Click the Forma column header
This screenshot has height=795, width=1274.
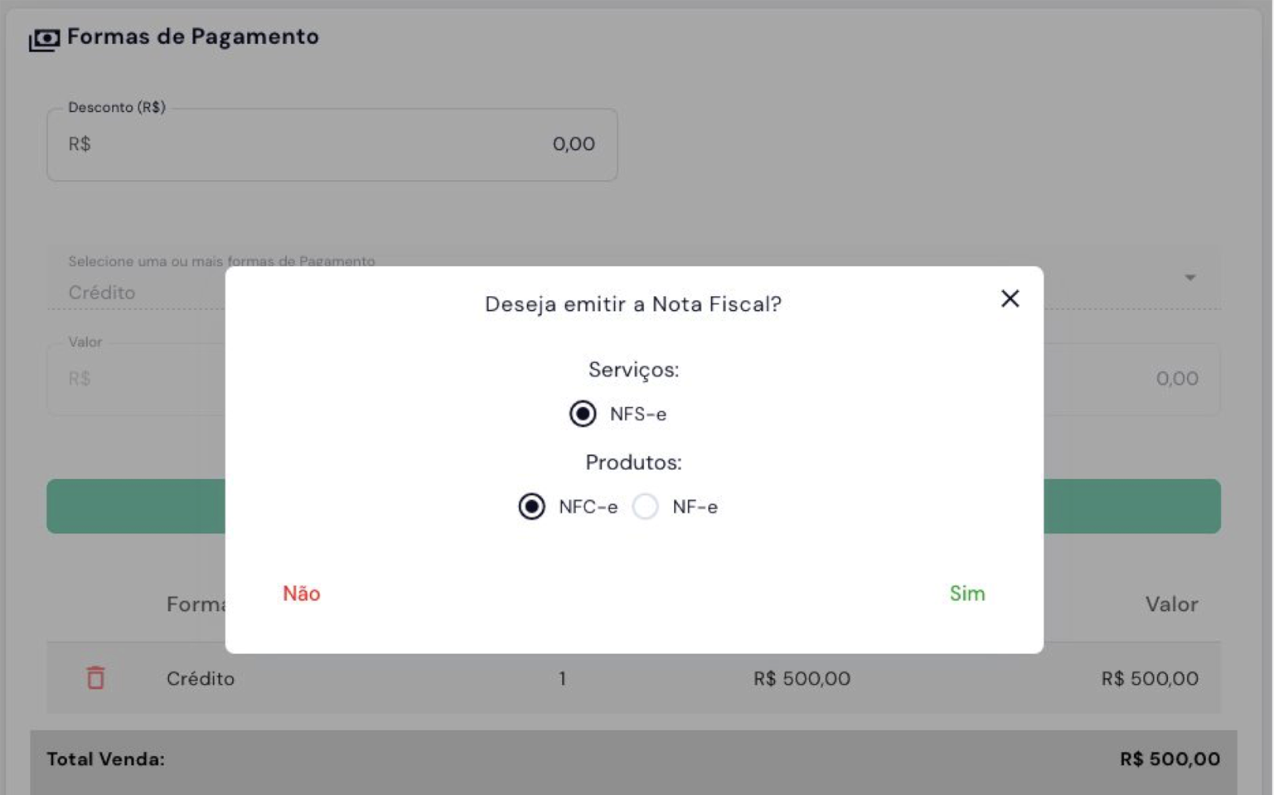(196, 604)
